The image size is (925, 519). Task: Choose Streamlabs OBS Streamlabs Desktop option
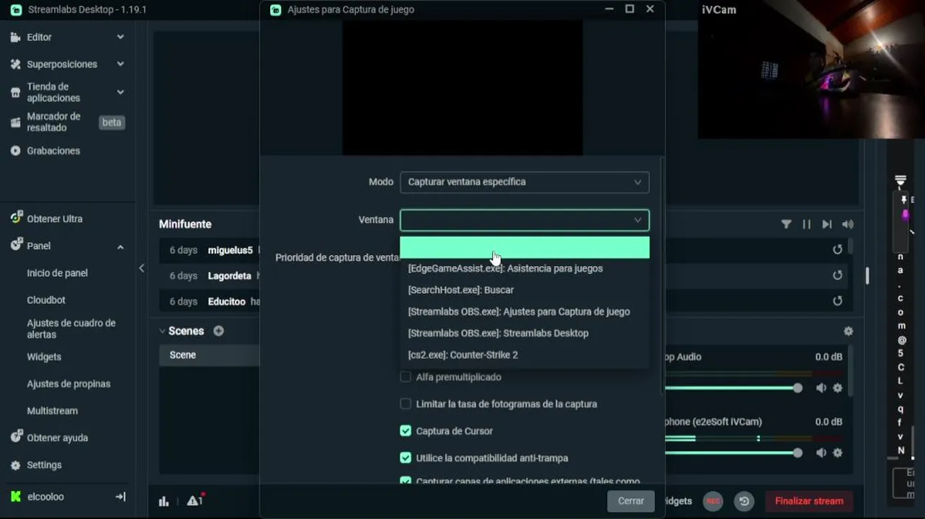pos(524,333)
